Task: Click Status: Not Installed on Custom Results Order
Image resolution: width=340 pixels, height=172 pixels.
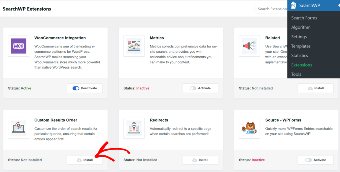Action: coord(25,160)
